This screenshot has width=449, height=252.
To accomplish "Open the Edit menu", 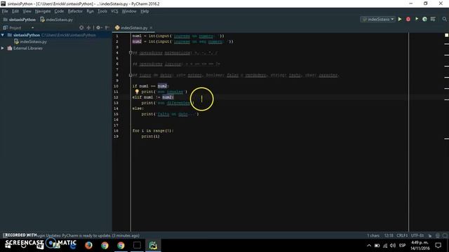I will (15, 11).
